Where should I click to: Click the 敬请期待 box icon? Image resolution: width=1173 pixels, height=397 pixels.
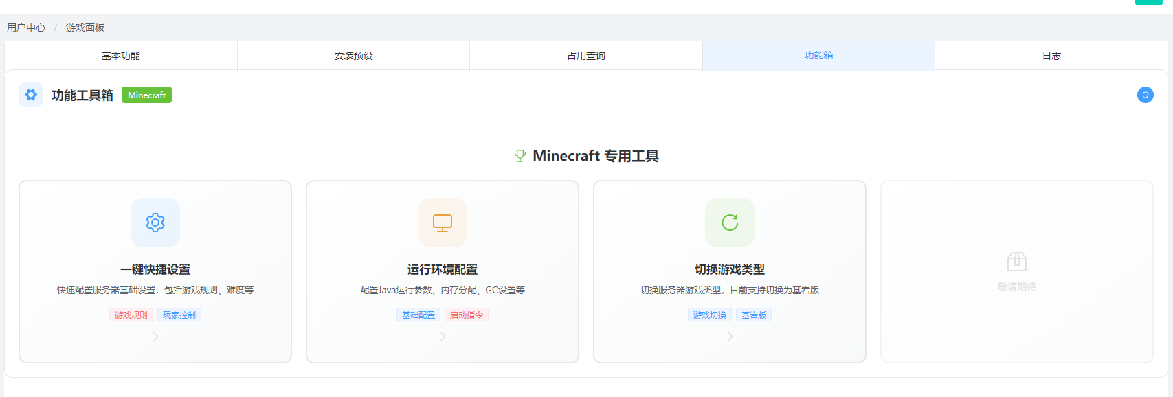point(1016,262)
